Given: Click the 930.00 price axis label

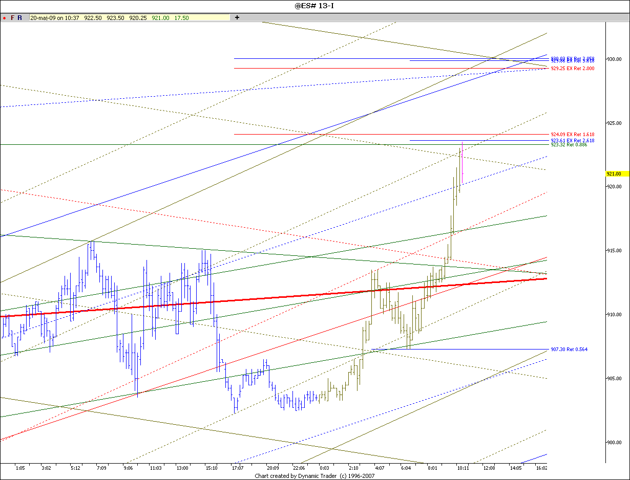Looking at the screenshot, I should (x=614, y=59).
